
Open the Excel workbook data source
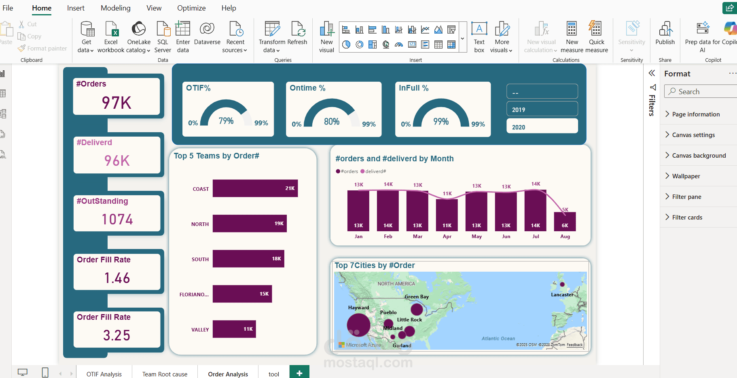[x=111, y=37]
